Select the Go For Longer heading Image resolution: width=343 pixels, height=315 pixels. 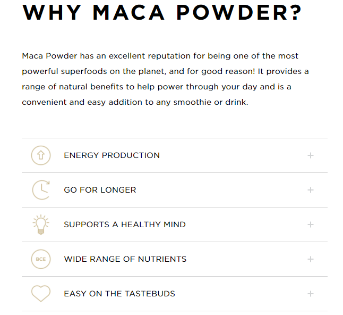pos(100,190)
